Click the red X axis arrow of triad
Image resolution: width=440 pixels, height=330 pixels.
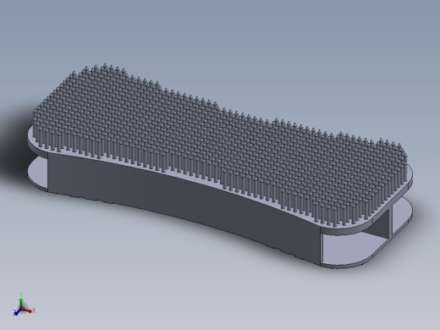tap(28, 311)
